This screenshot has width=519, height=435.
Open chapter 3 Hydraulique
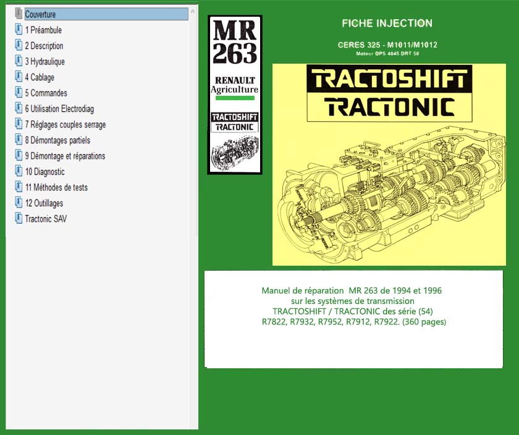pos(44,62)
